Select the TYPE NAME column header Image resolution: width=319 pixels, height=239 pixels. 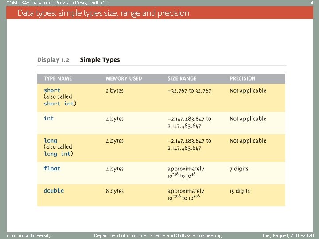58,78
